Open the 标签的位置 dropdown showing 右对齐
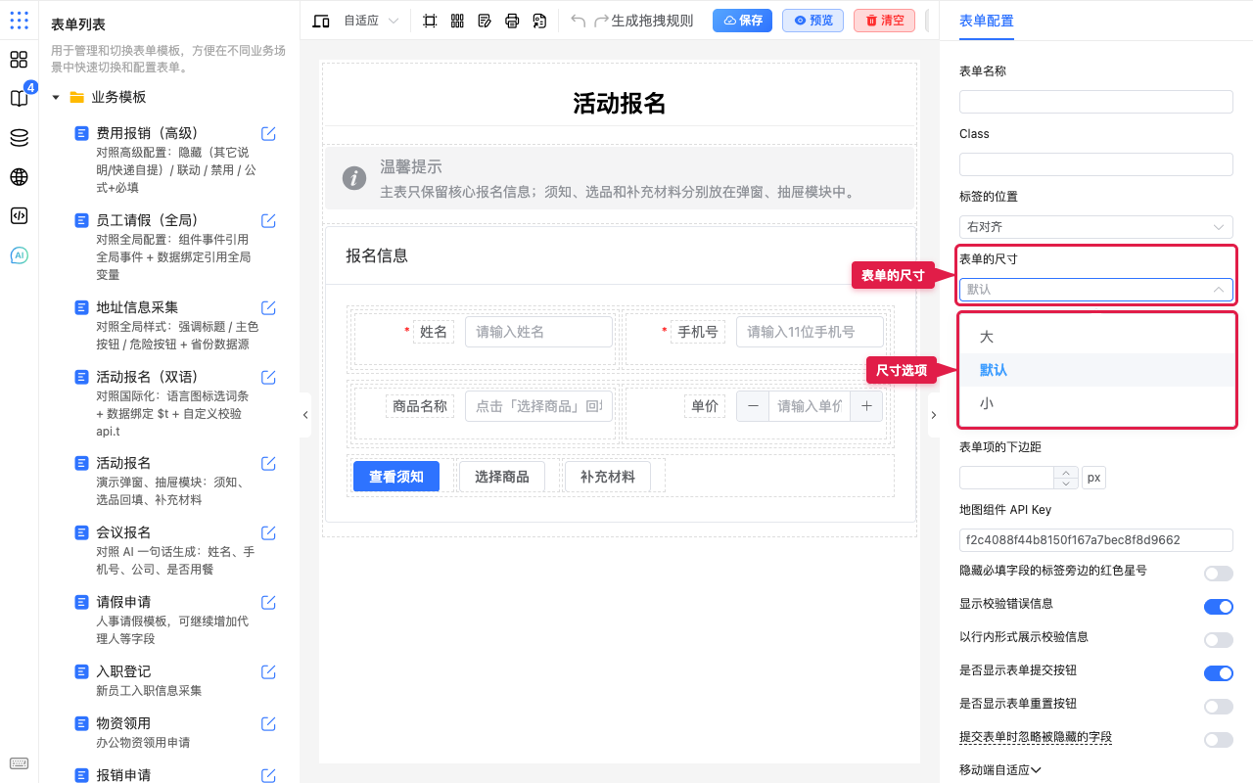This screenshot has height=783, width=1253. (x=1095, y=227)
